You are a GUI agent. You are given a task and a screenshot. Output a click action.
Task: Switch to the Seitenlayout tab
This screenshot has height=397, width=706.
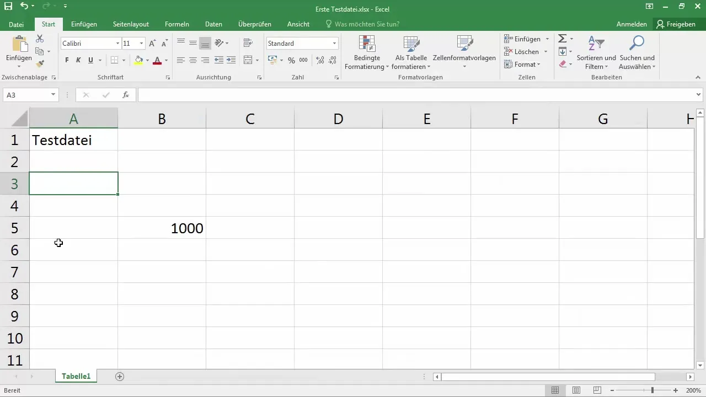tap(131, 24)
